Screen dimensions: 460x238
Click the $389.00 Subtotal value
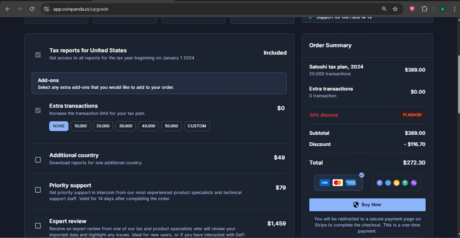(x=415, y=133)
